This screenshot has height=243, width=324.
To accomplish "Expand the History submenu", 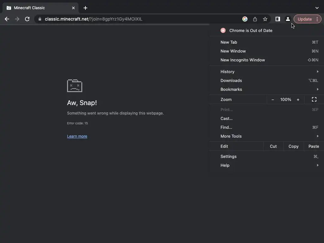I will click(x=267, y=72).
